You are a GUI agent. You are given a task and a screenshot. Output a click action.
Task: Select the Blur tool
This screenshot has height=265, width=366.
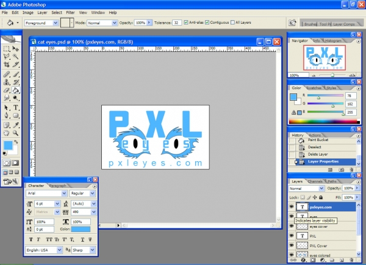pyautogui.click(x=7, y=98)
